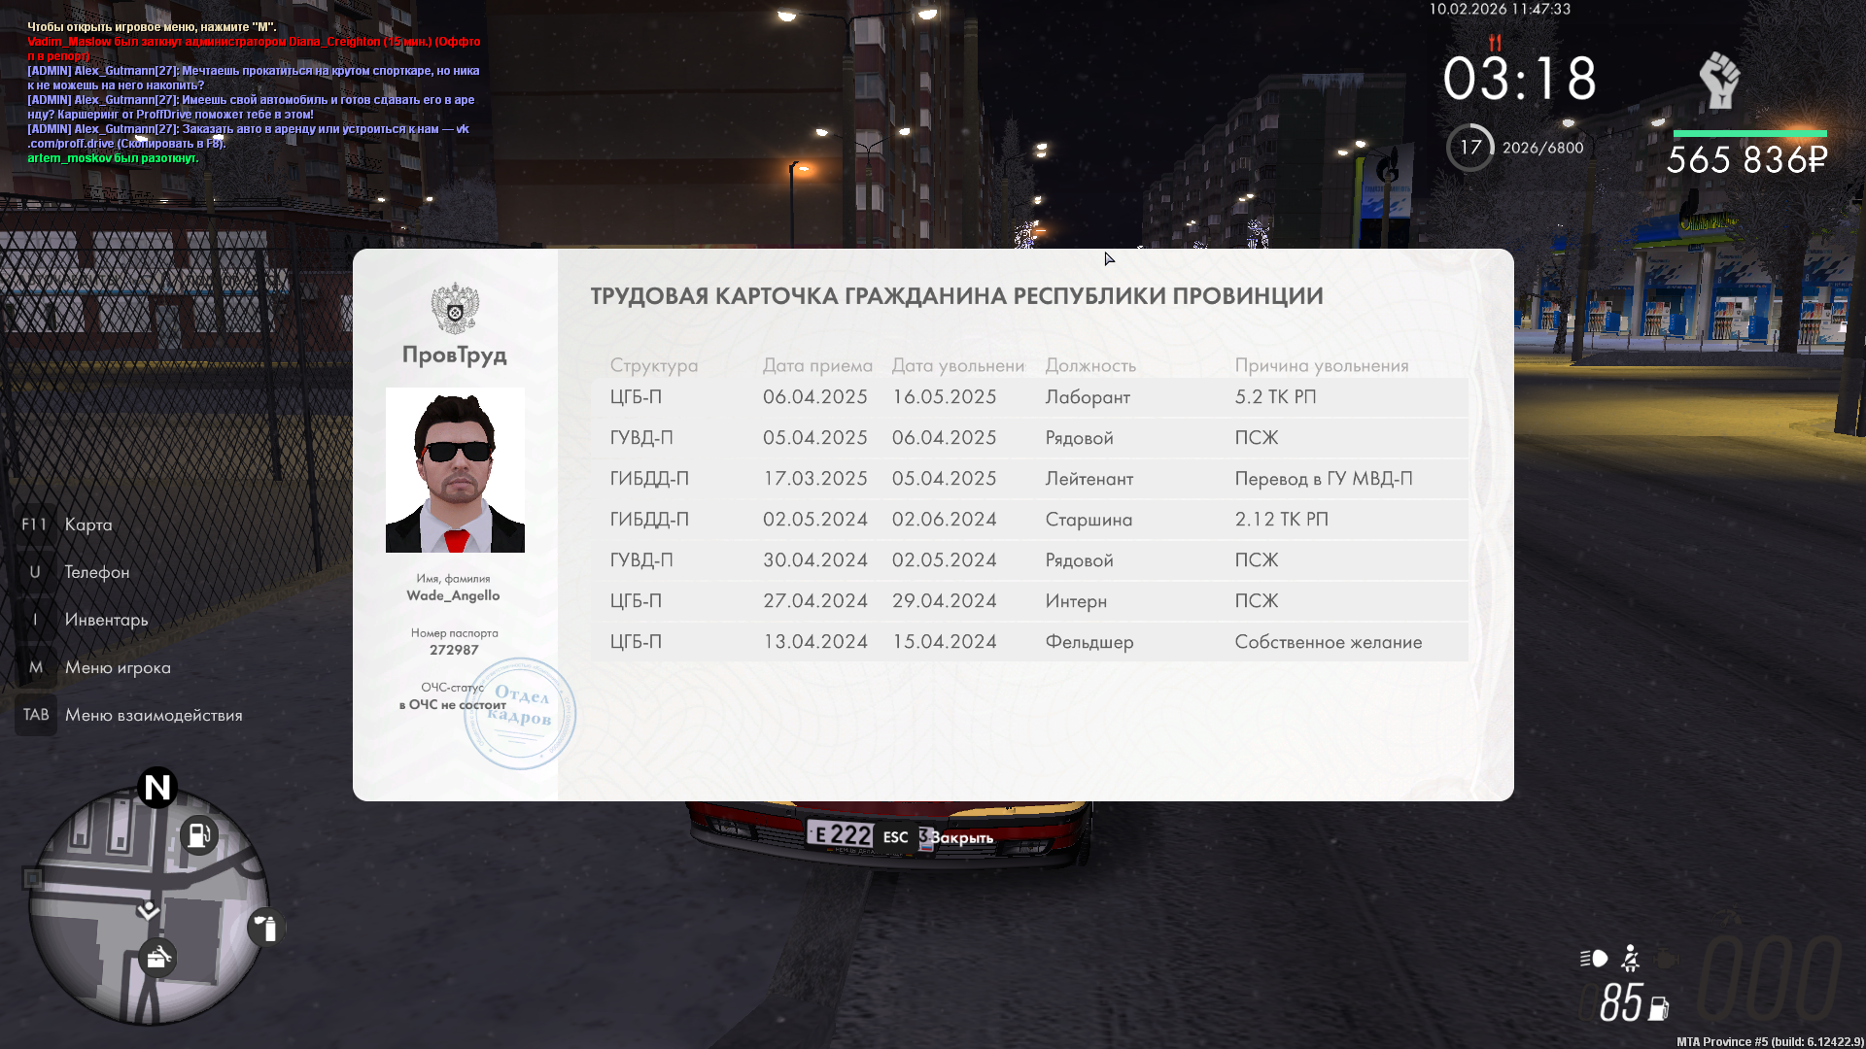Click the fuel pump icon beside 85
The width and height of the screenshot is (1866, 1049).
(x=1659, y=1009)
